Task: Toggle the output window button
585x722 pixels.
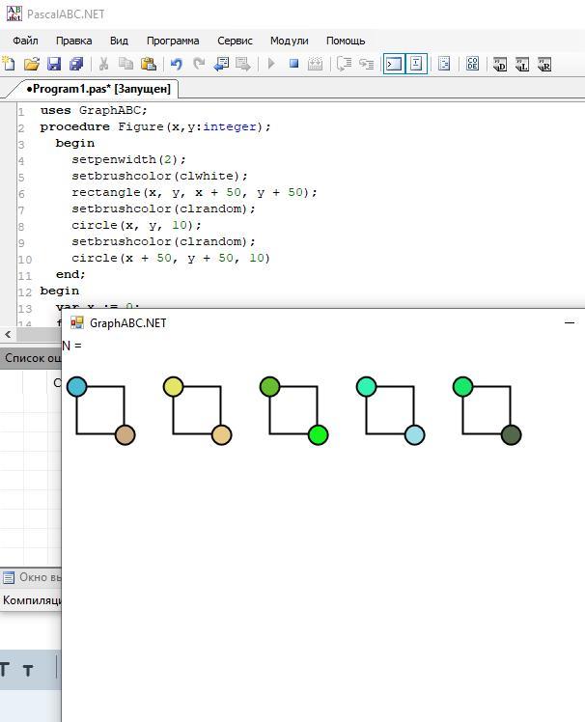Action: (394, 64)
